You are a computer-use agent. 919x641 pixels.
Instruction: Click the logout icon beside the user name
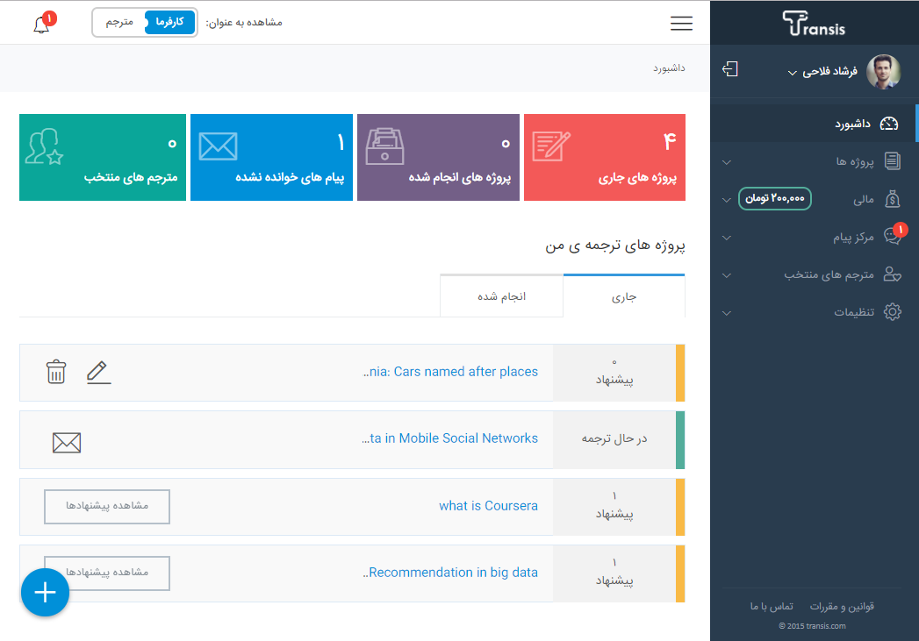click(729, 69)
